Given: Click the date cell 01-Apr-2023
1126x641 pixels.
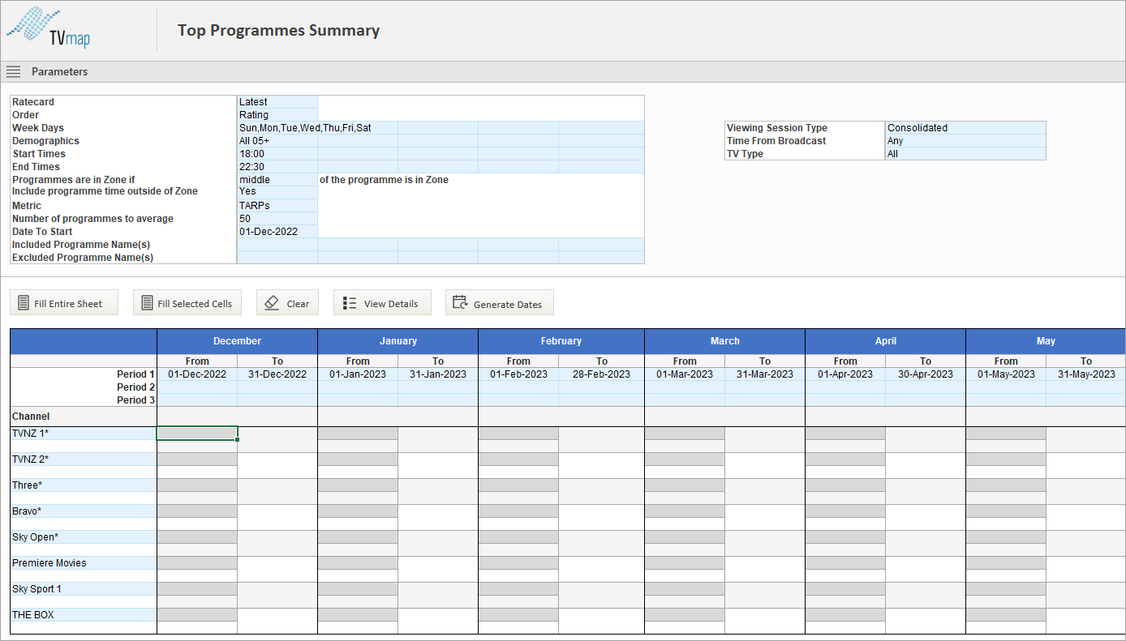Looking at the screenshot, I should pos(845,374).
